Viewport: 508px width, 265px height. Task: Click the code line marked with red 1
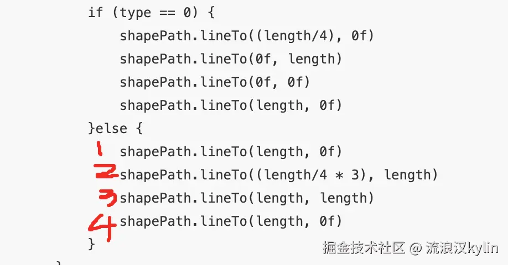click(x=231, y=152)
